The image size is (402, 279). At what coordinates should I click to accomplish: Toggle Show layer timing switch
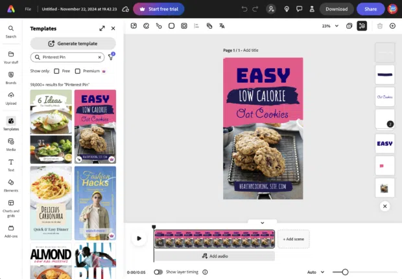(x=158, y=272)
